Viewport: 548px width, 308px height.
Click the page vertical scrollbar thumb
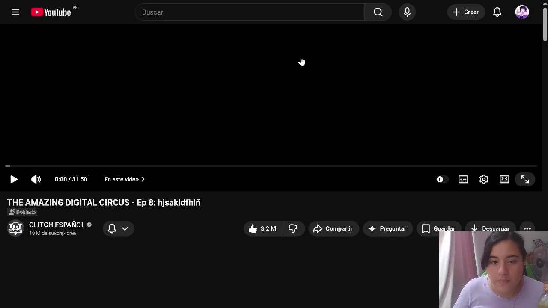[x=545, y=24]
